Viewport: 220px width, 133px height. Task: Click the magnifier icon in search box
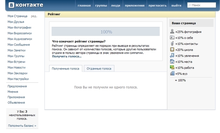190,5
